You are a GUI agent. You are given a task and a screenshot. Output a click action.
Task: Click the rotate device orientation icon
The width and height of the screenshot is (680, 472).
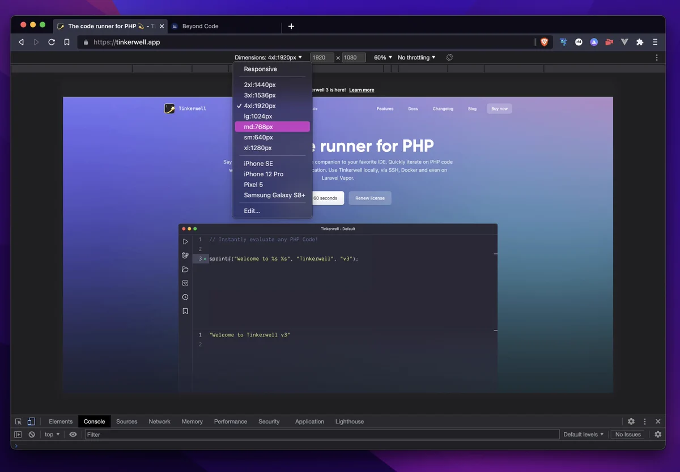[x=449, y=57]
